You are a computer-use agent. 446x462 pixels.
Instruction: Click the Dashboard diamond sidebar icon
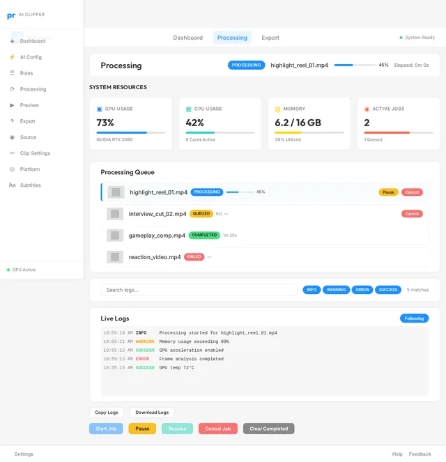pyautogui.click(x=12, y=41)
